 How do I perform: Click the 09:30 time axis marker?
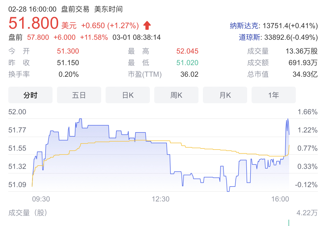41,199
